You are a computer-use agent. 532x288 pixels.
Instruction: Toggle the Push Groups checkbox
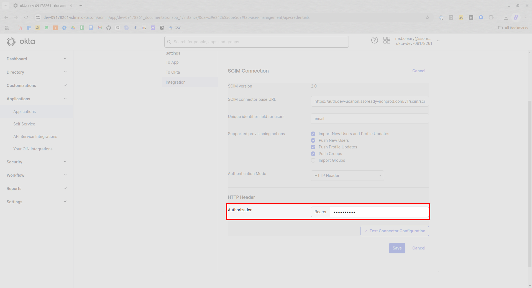click(313, 154)
